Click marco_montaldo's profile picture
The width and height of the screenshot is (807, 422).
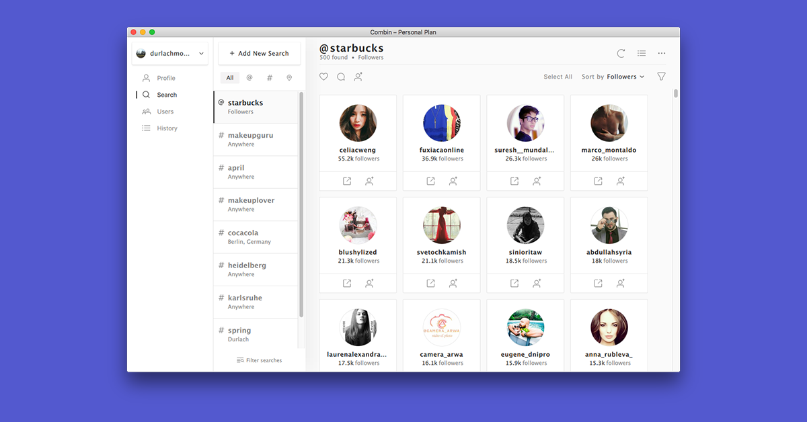609,123
